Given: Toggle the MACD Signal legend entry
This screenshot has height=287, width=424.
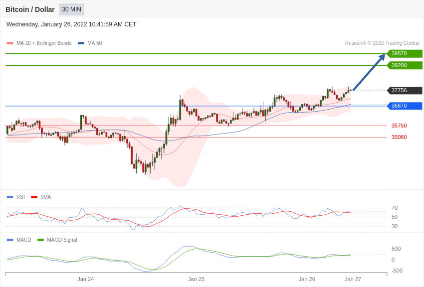Looking at the screenshot, I should [57, 240].
